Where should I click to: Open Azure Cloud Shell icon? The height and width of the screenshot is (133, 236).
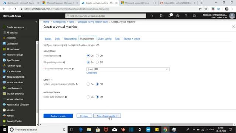(x=153, y=16)
